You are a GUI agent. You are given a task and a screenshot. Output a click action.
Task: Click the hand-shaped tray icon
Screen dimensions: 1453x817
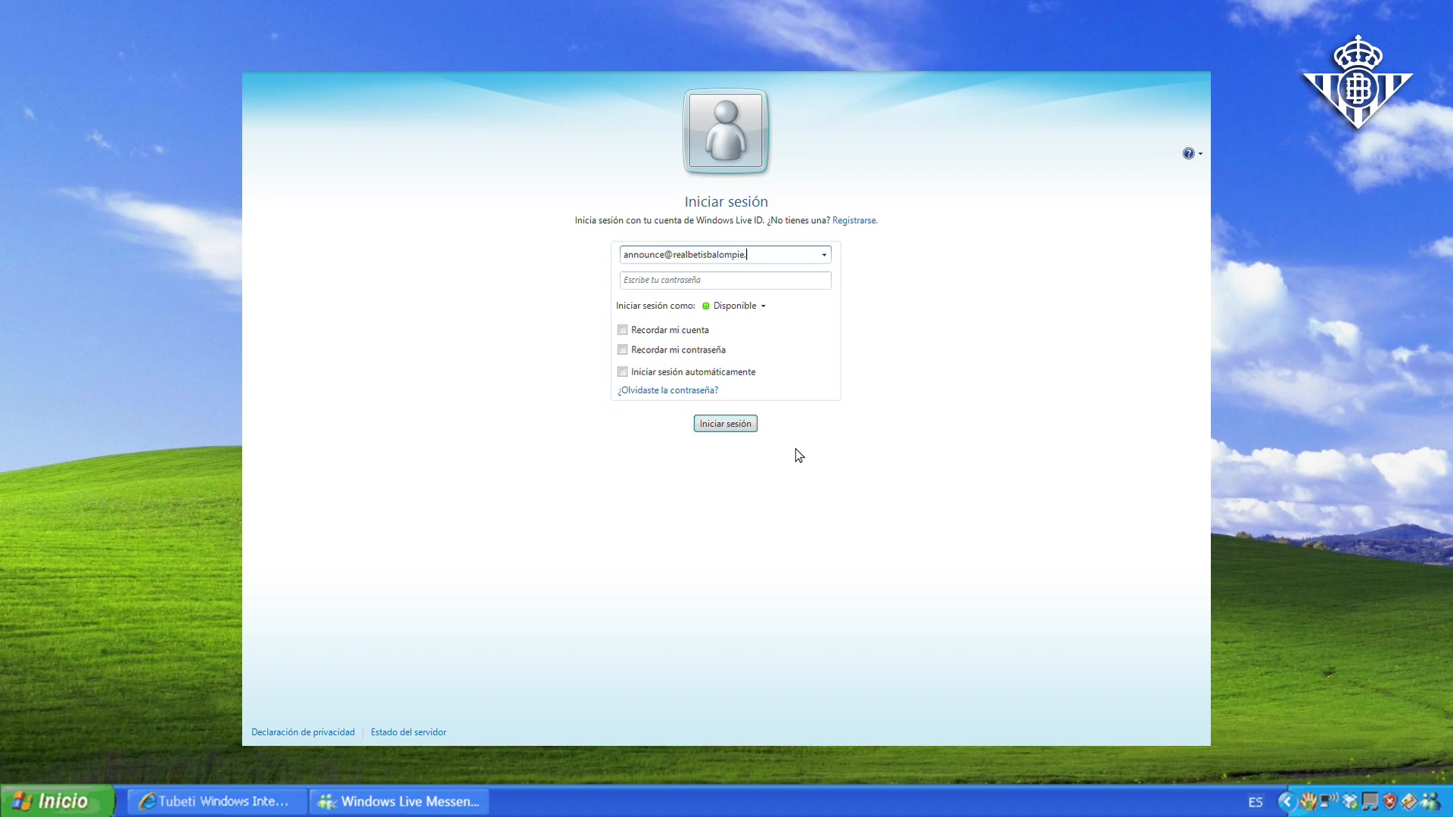click(1308, 801)
